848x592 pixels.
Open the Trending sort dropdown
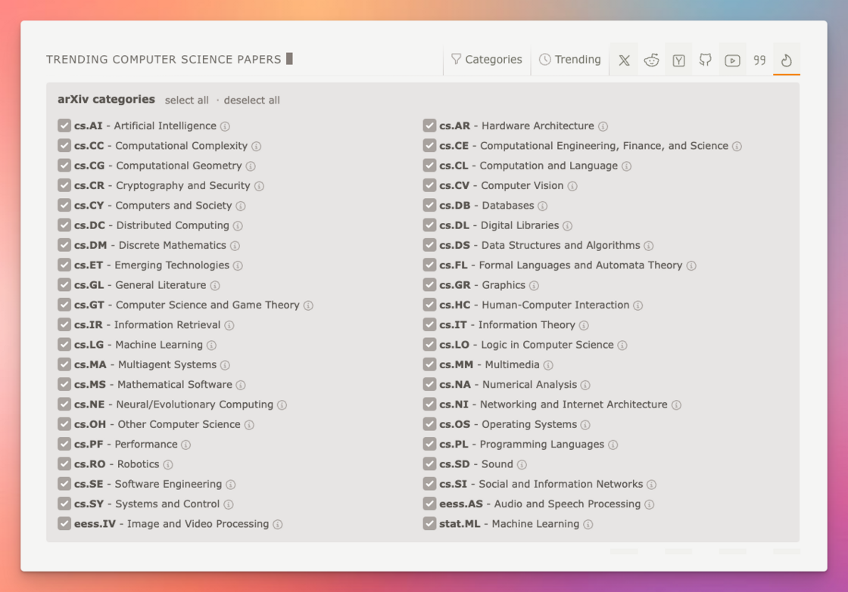point(570,60)
